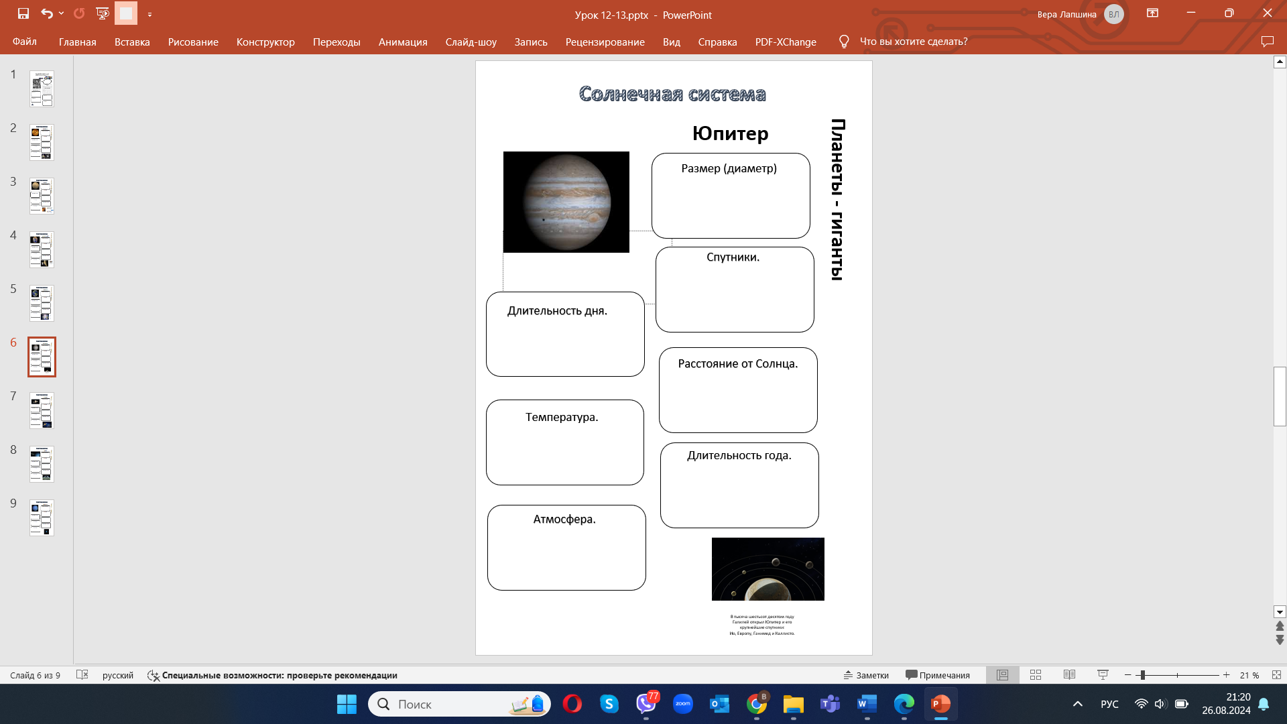The width and height of the screenshot is (1287, 724).
Task: Select slide 1 thumbnail
Action: (x=42, y=88)
